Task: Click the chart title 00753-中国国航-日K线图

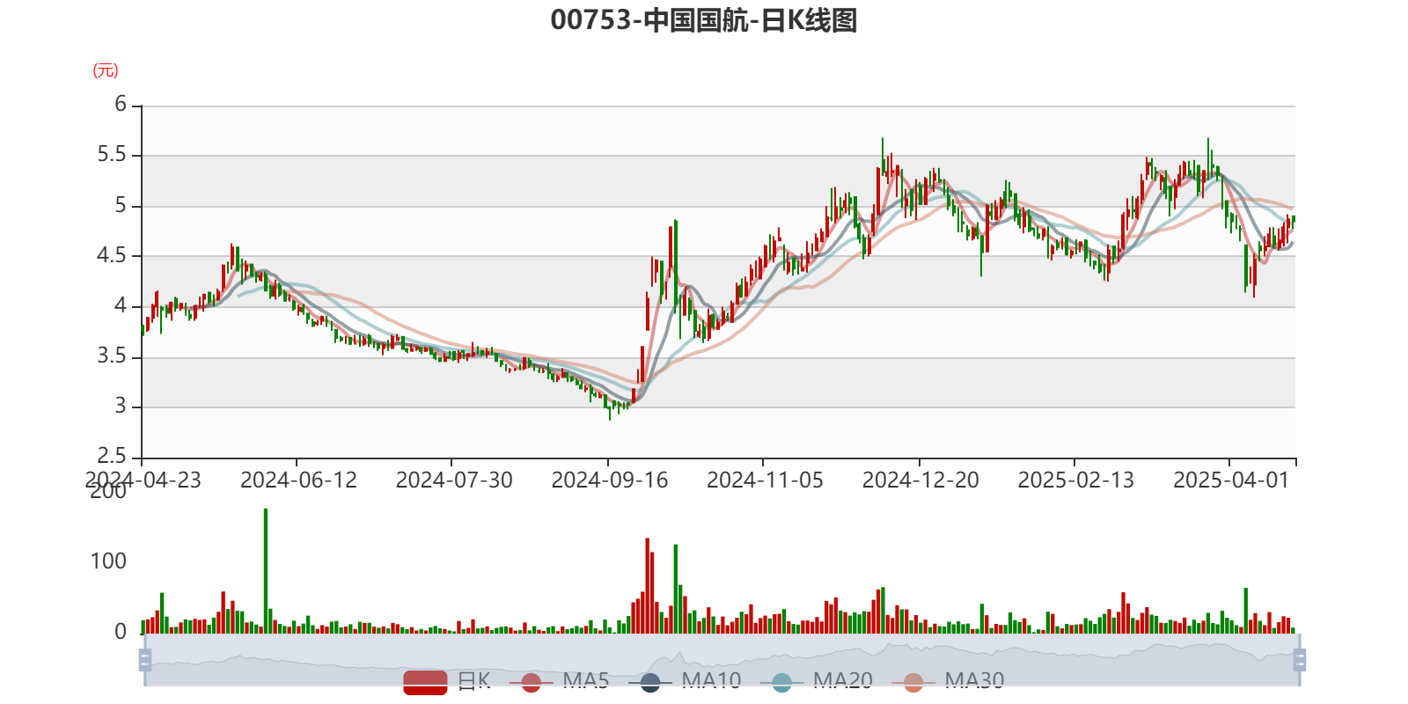Action: 704,20
